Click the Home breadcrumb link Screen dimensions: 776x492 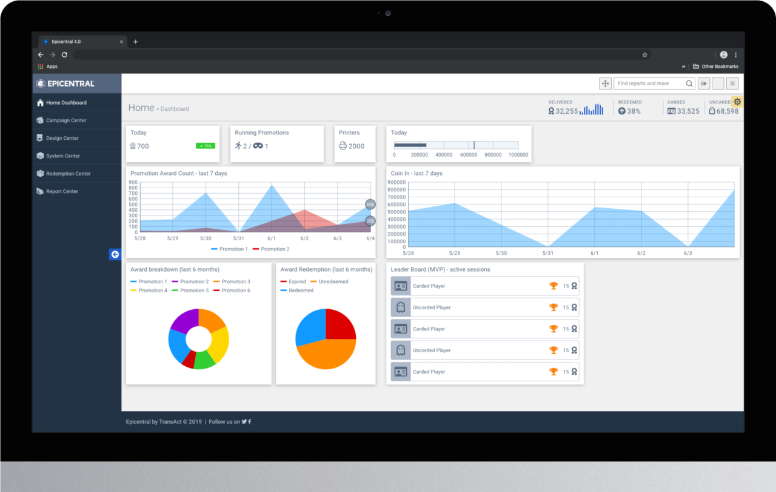point(141,108)
